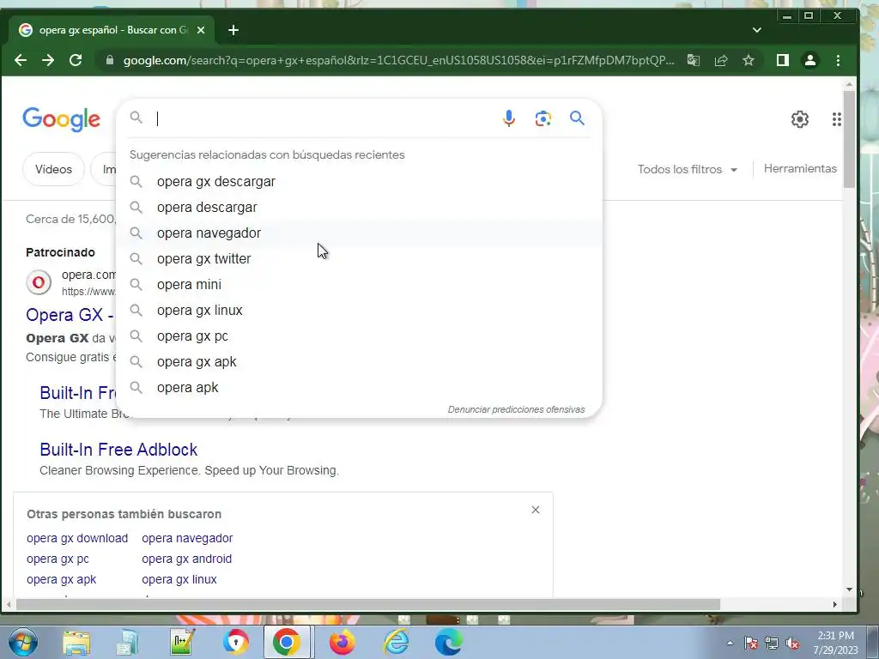Viewport: 879px width, 659px height.
Task: Open the Windows Start button
Action: 23,642
